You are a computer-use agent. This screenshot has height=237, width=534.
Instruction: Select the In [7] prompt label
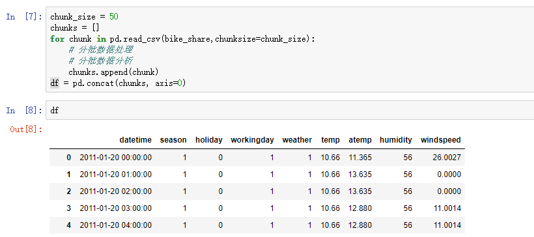(x=24, y=17)
